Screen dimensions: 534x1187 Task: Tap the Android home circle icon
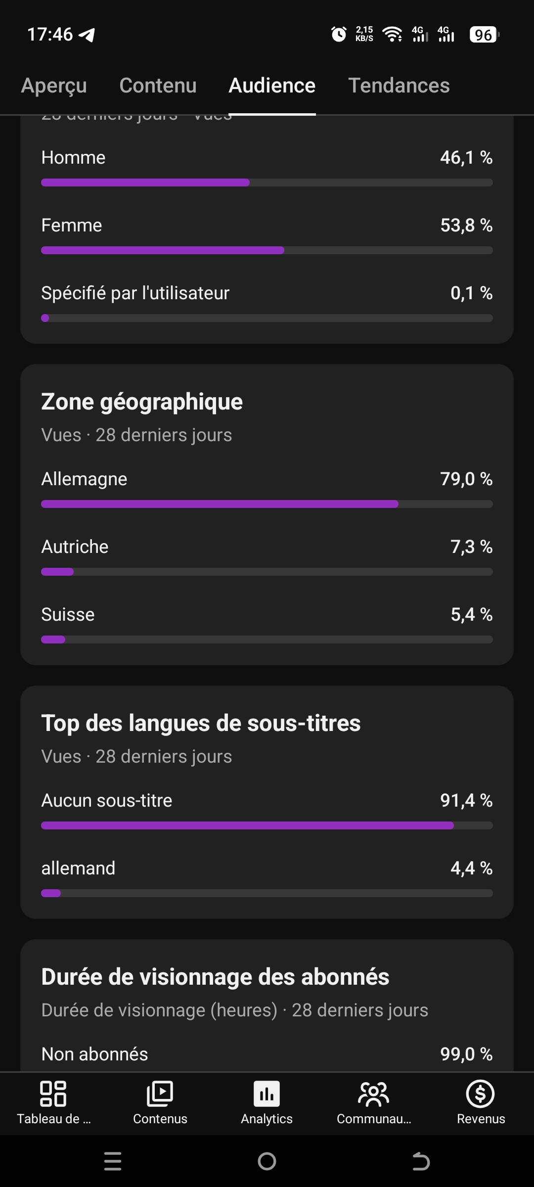(267, 1161)
